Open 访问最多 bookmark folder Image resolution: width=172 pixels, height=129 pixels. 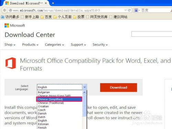coord(10,17)
